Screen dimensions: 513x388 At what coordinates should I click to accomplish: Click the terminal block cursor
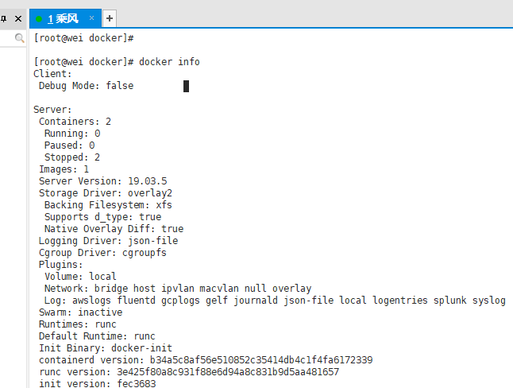(186, 86)
